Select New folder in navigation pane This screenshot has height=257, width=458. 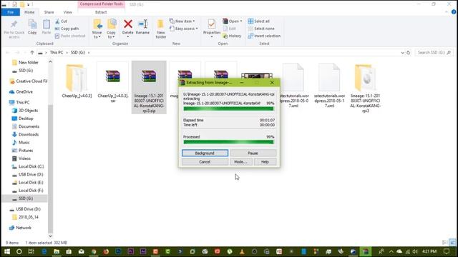(x=29, y=62)
